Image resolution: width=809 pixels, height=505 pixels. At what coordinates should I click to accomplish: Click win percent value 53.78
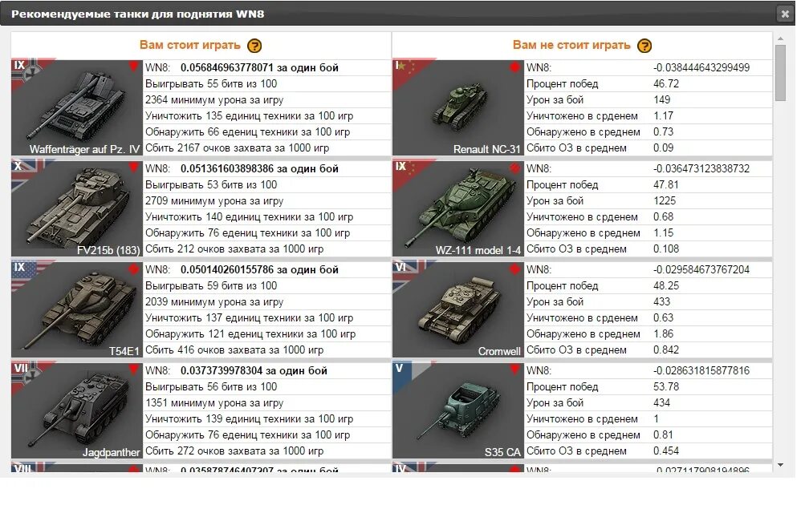tap(666, 387)
